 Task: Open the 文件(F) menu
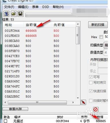coord(9,7)
